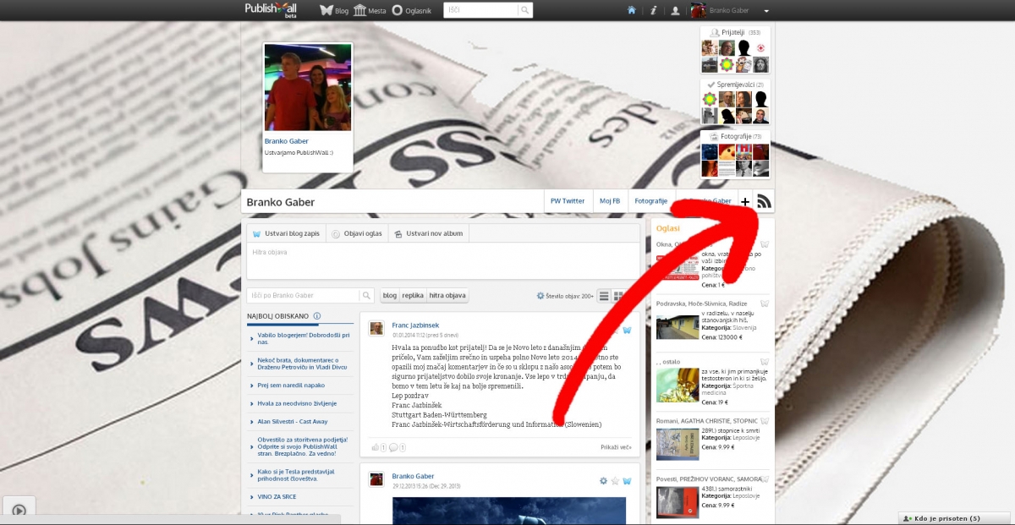1015x525 pixels.
Task: Open the RSS feed icon
Action: click(x=764, y=201)
